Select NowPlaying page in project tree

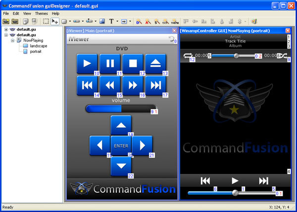pyautogui.click(x=33, y=41)
